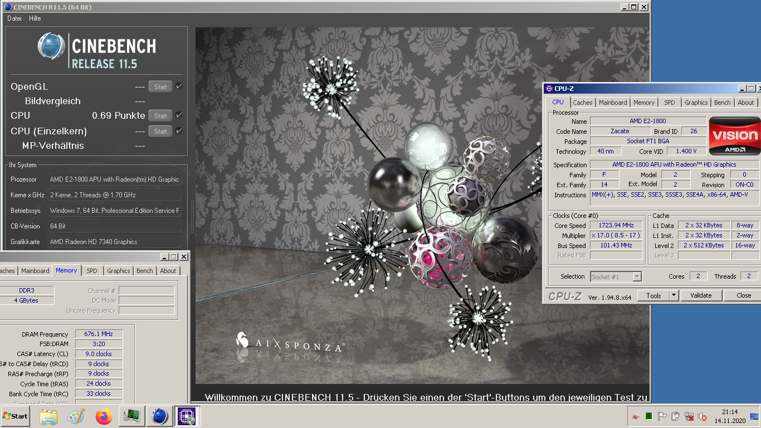
Task: Click the CAS# Latency value 9.0 clocks
Action: [x=99, y=354]
